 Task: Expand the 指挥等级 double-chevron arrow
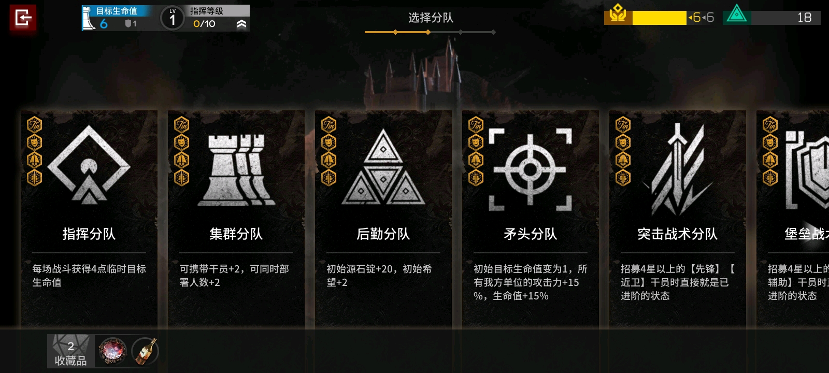coord(241,24)
